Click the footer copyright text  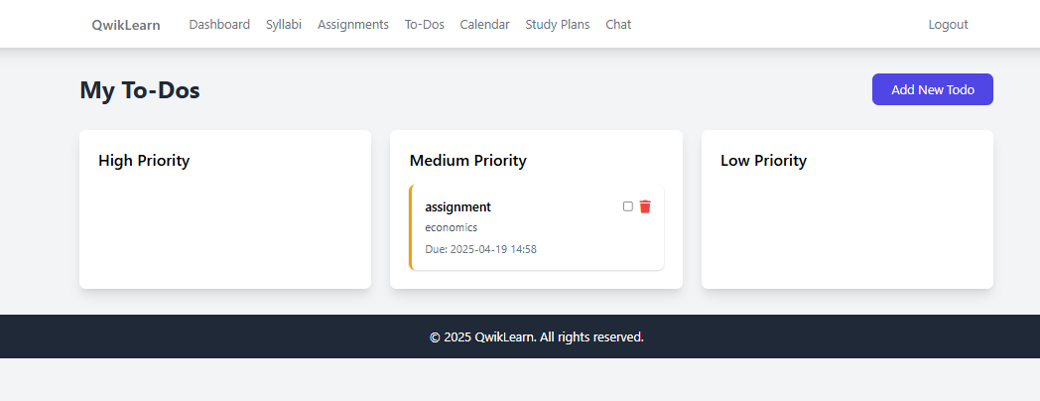pyautogui.click(x=536, y=337)
